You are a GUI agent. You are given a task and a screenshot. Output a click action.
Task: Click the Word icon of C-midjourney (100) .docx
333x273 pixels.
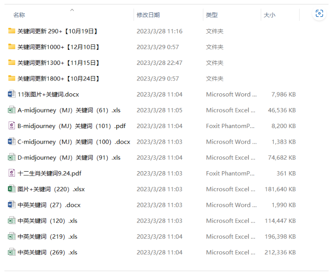12,142
